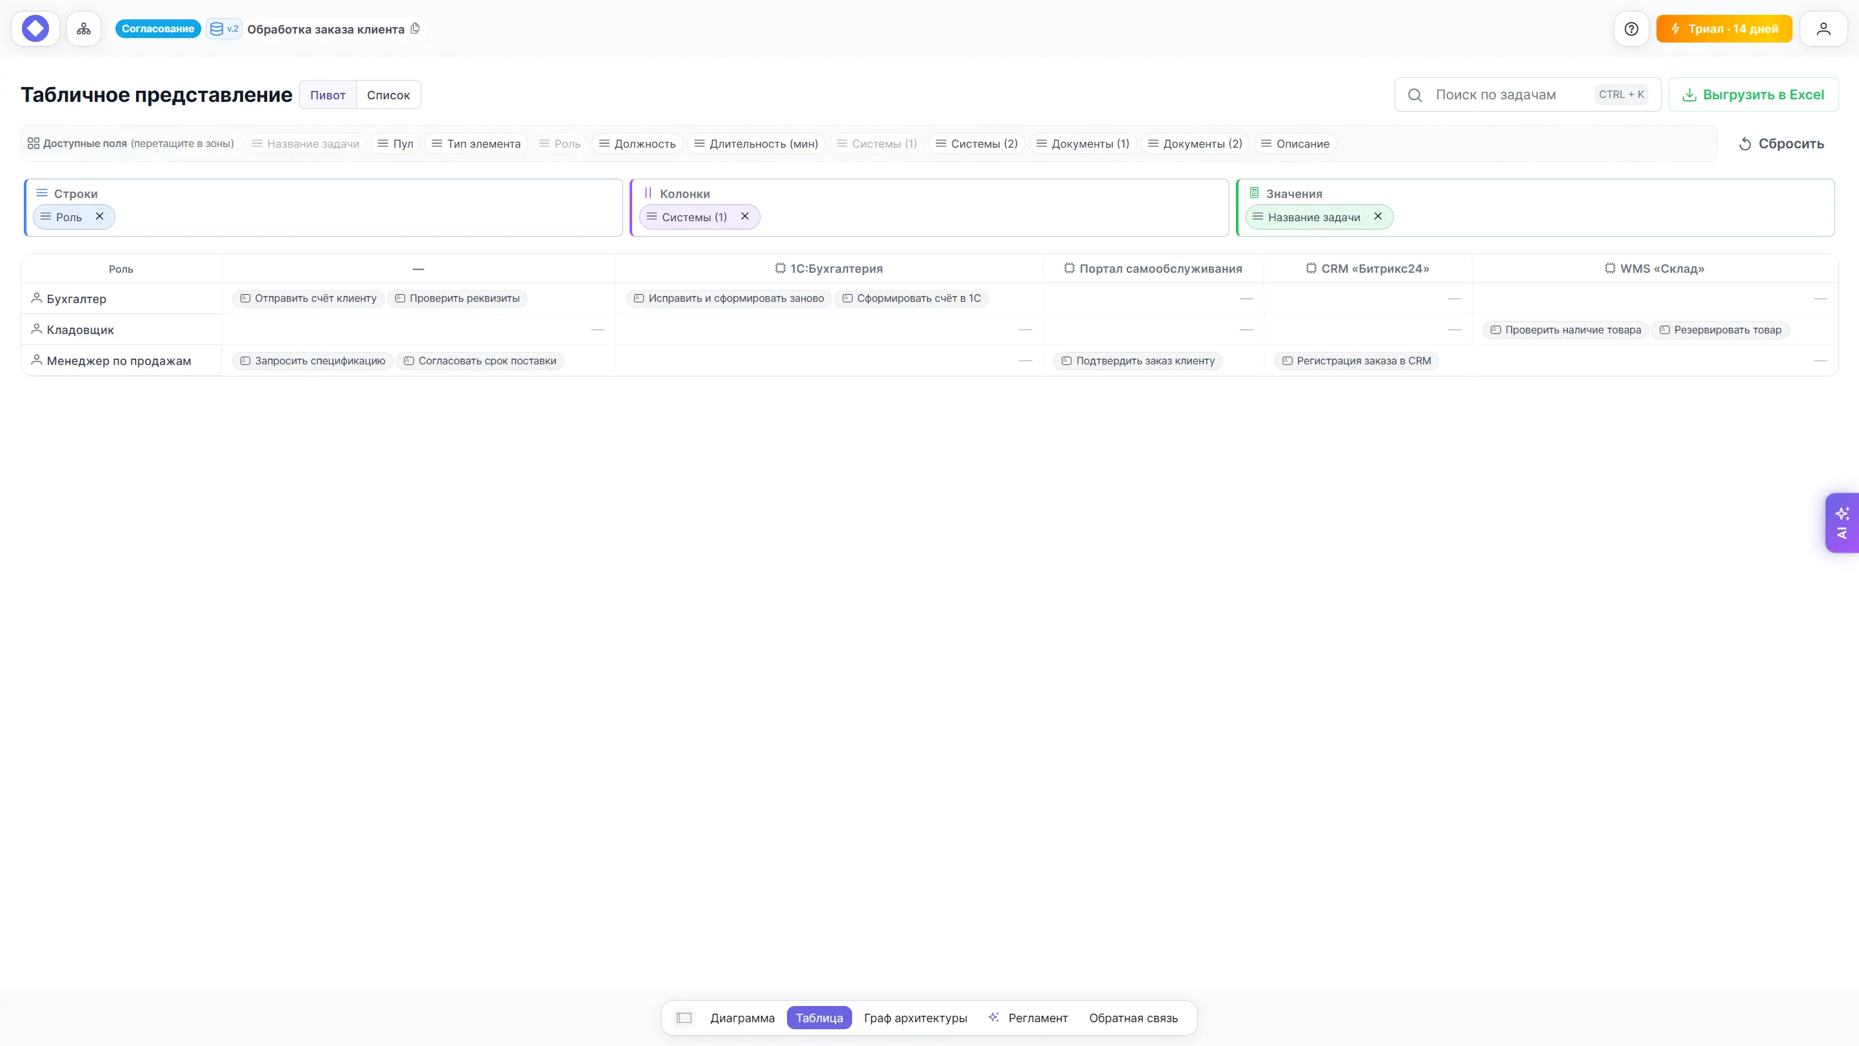Switch to the Диаграмма tab

742,1018
